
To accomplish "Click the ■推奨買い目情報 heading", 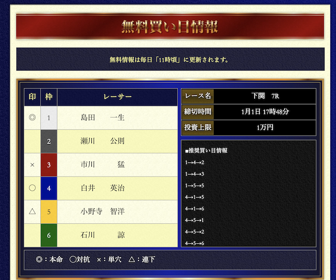I will [x=206, y=151].
